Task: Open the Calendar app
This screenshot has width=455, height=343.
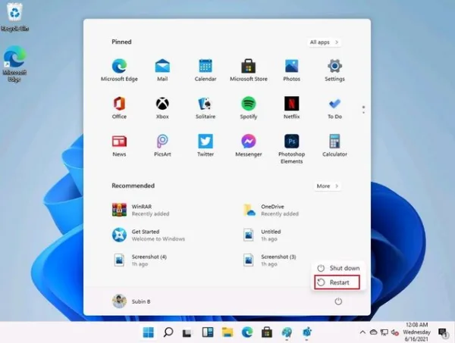Action: (x=206, y=70)
